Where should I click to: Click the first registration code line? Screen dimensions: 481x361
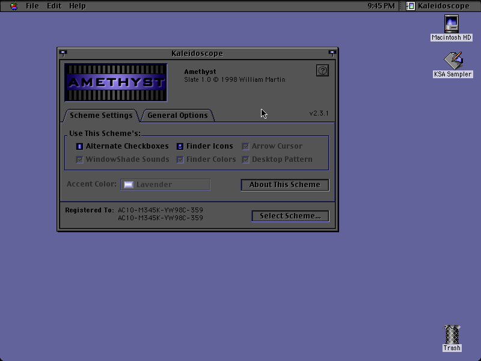click(161, 210)
